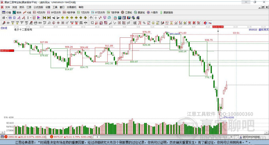Open the 六角形 hexagon tool
Screen dimensions: 269x145
(152, 13)
